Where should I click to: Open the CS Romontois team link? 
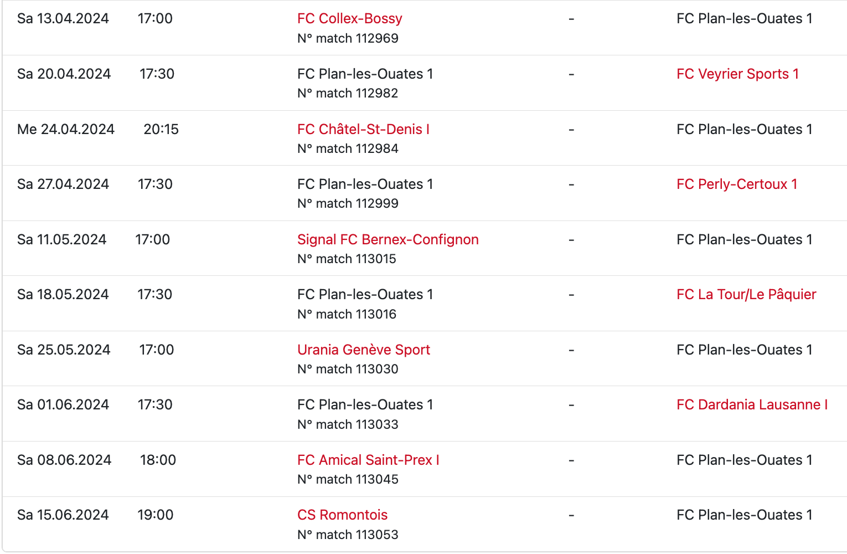click(x=342, y=515)
